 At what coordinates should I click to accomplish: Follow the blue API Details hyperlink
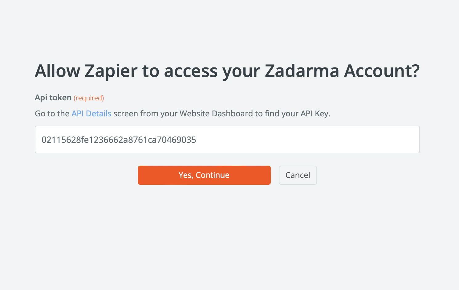[x=91, y=114]
